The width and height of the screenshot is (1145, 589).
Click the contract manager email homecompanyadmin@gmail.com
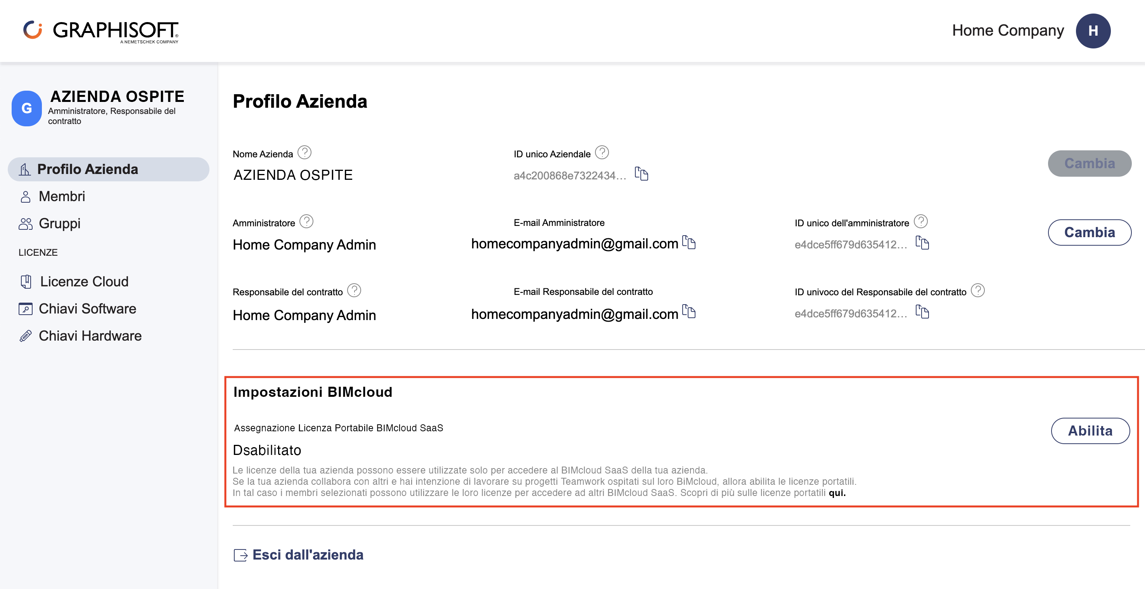[574, 314]
